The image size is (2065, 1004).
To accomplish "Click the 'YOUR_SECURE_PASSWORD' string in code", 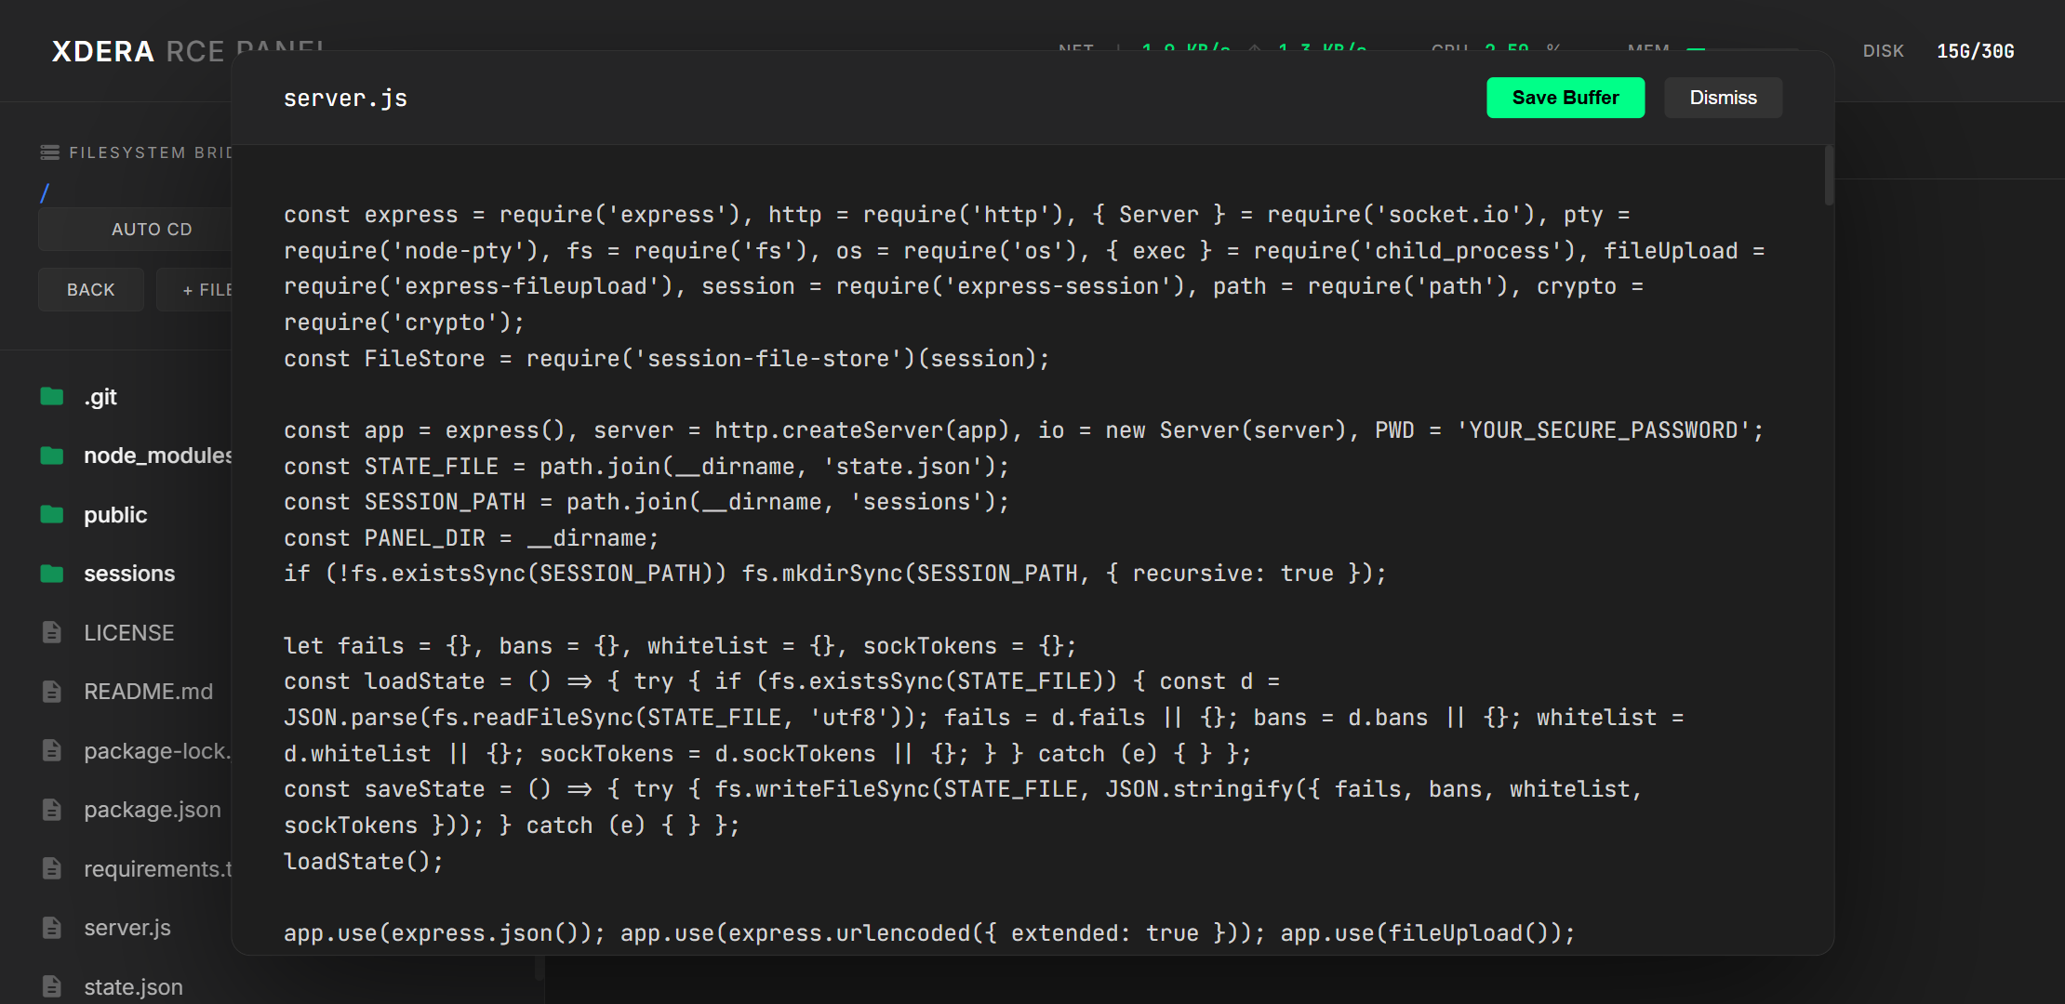I will pos(1603,430).
